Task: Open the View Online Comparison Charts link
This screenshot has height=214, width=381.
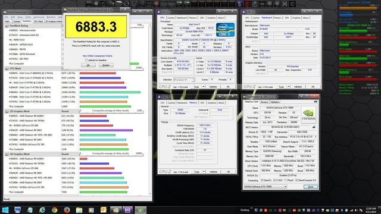Action: pos(97,56)
